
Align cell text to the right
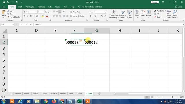point(60,16)
